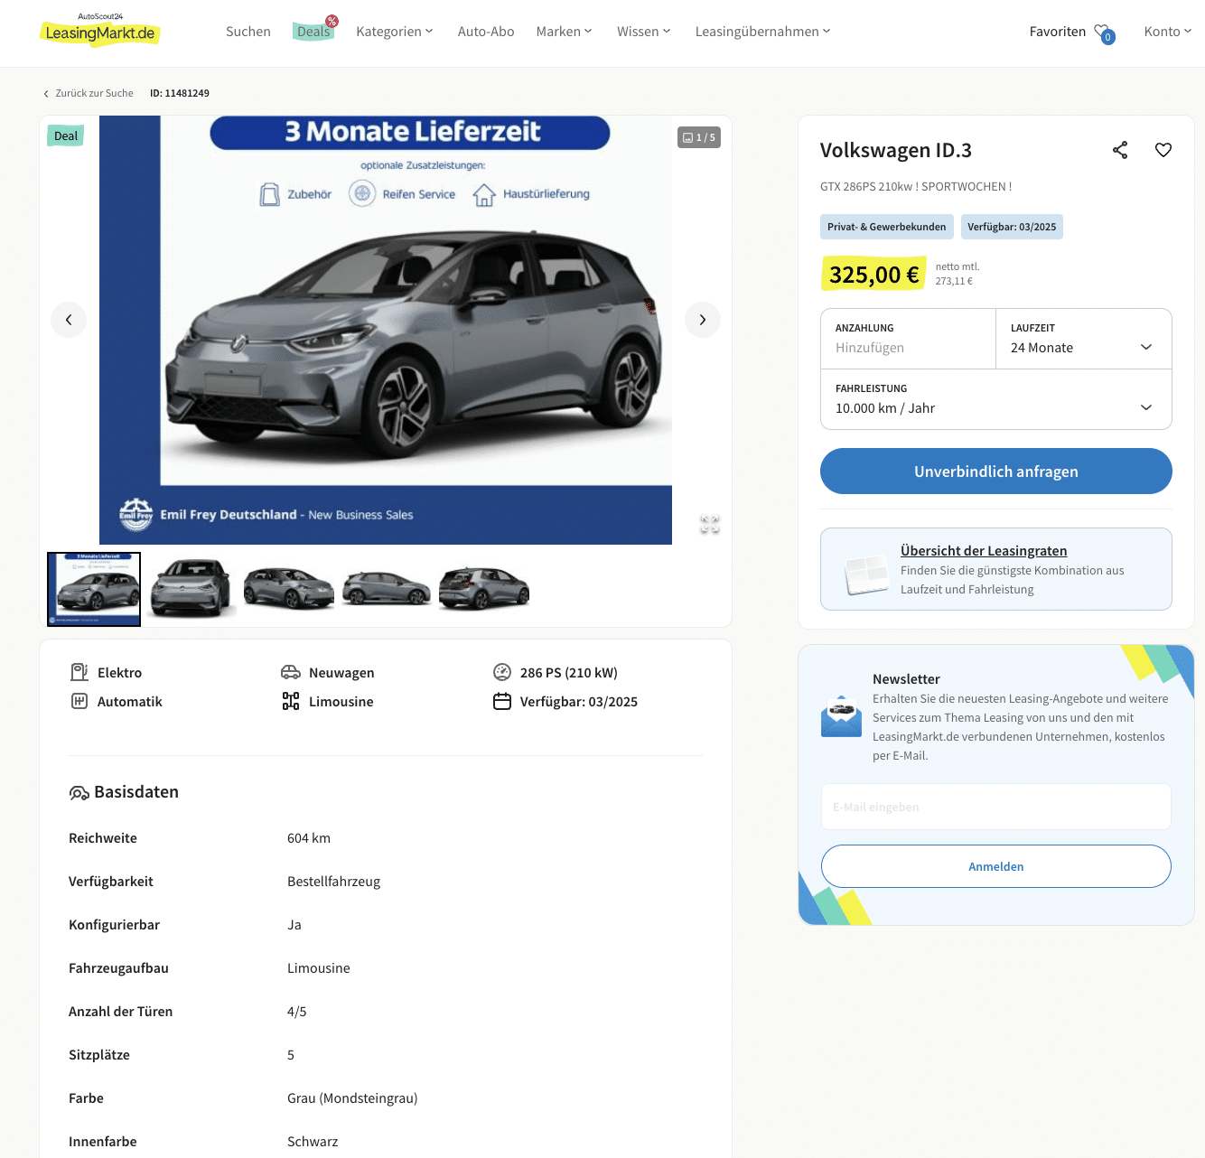Go to Suchen in navigation

248,32
